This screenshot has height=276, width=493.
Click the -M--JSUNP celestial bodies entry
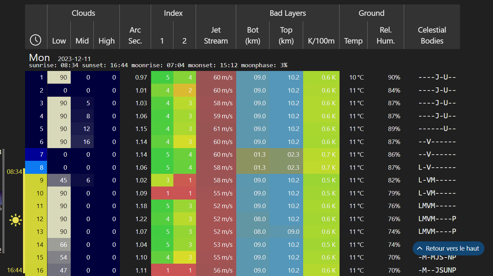click(x=437, y=270)
